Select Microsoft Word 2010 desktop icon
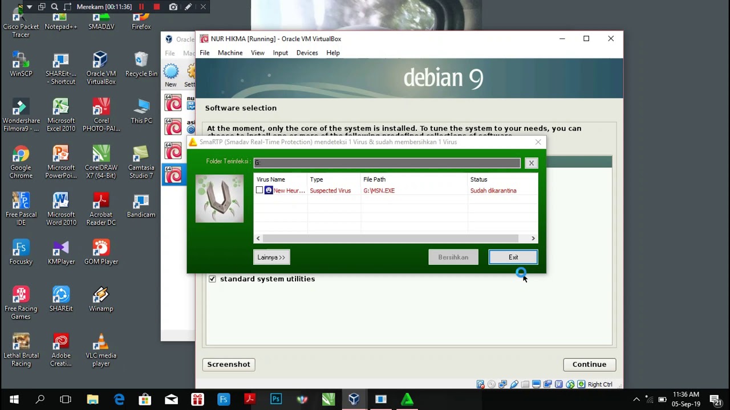This screenshot has width=730, height=410. pos(61,209)
